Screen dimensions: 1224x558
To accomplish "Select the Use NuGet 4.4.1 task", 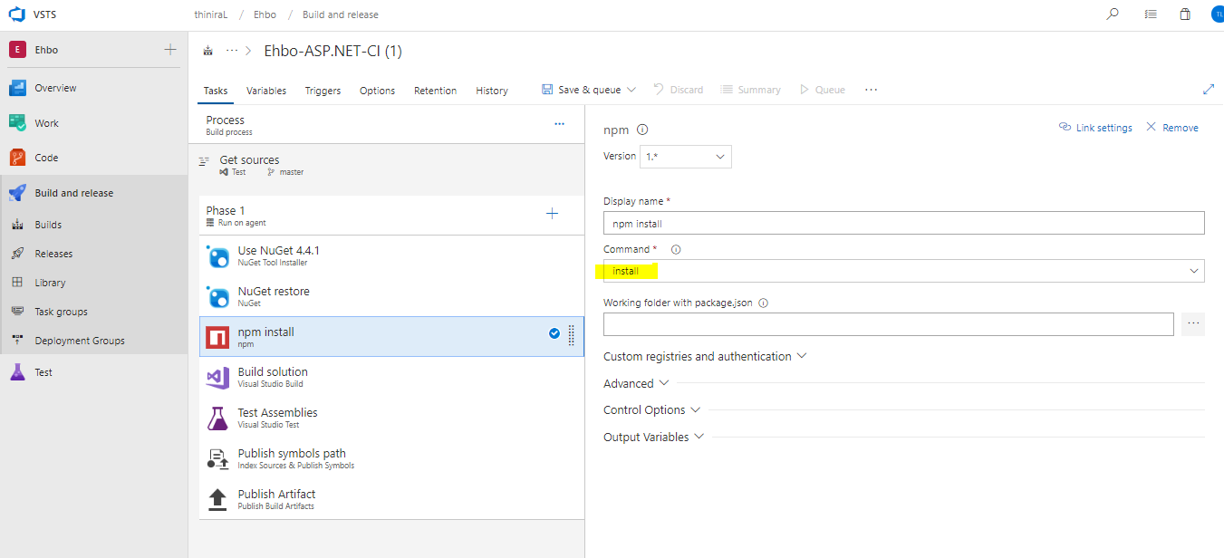I will (391, 255).
